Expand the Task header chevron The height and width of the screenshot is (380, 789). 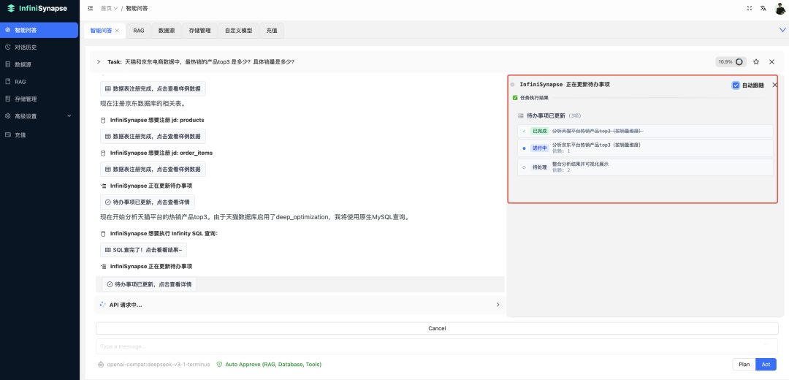tap(99, 62)
